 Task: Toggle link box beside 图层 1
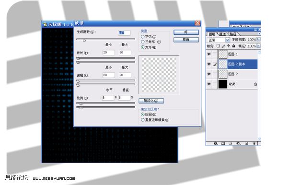tap(215, 54)
